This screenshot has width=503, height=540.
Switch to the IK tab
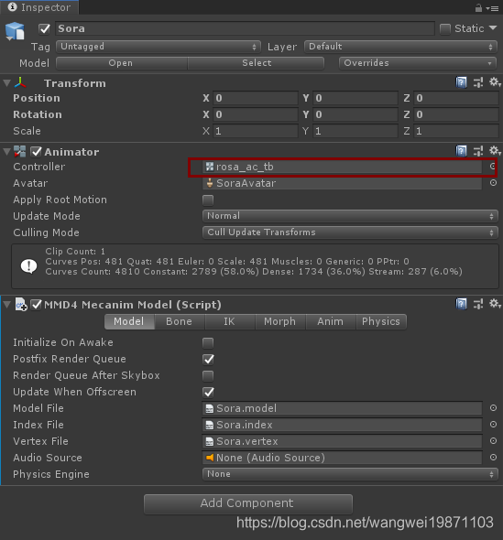click(x=230, y=321)
